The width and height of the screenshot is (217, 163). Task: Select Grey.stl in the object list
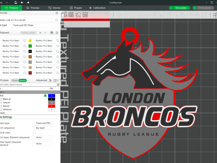[6, 103]
